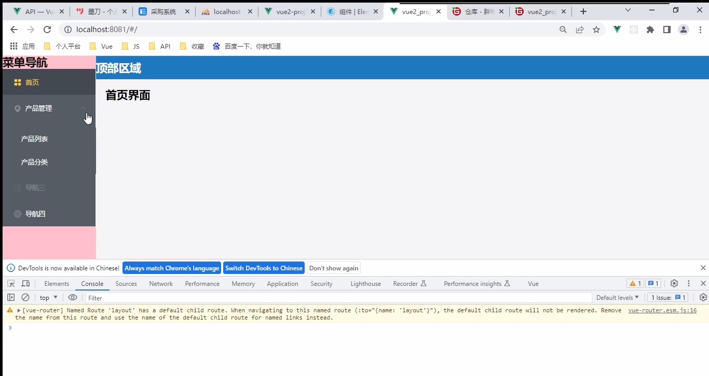709x376 pixels.
Task: Toggle the device emulation toolbar
Action: 25,283
